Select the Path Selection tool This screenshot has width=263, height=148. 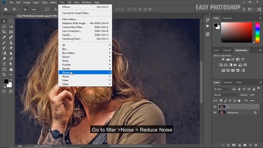point(11,64)
